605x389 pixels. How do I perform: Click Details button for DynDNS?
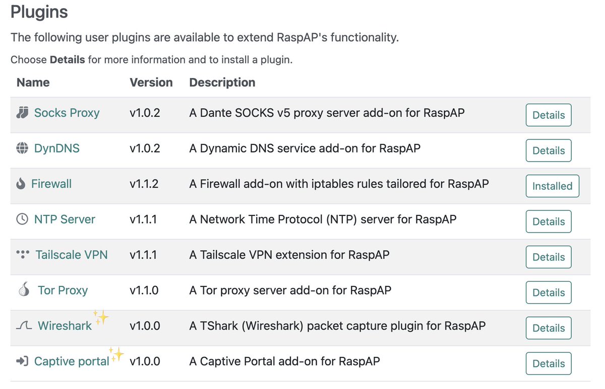[549, 150]
